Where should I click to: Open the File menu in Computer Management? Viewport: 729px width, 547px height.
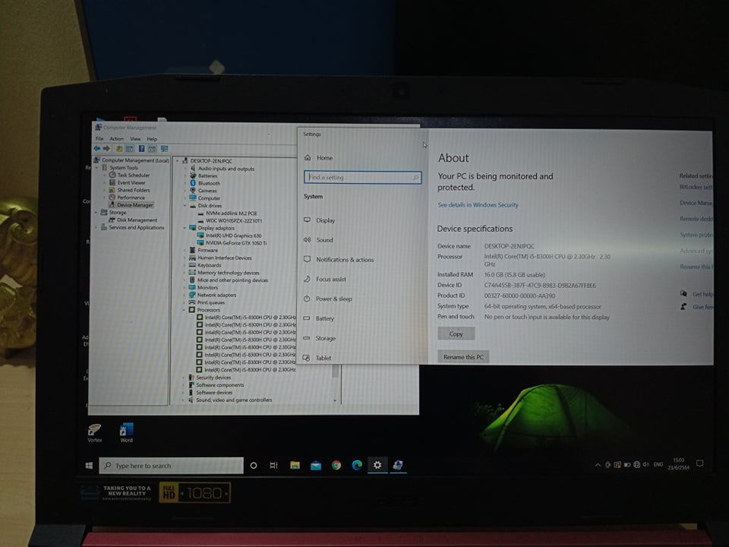pos(99,138)
